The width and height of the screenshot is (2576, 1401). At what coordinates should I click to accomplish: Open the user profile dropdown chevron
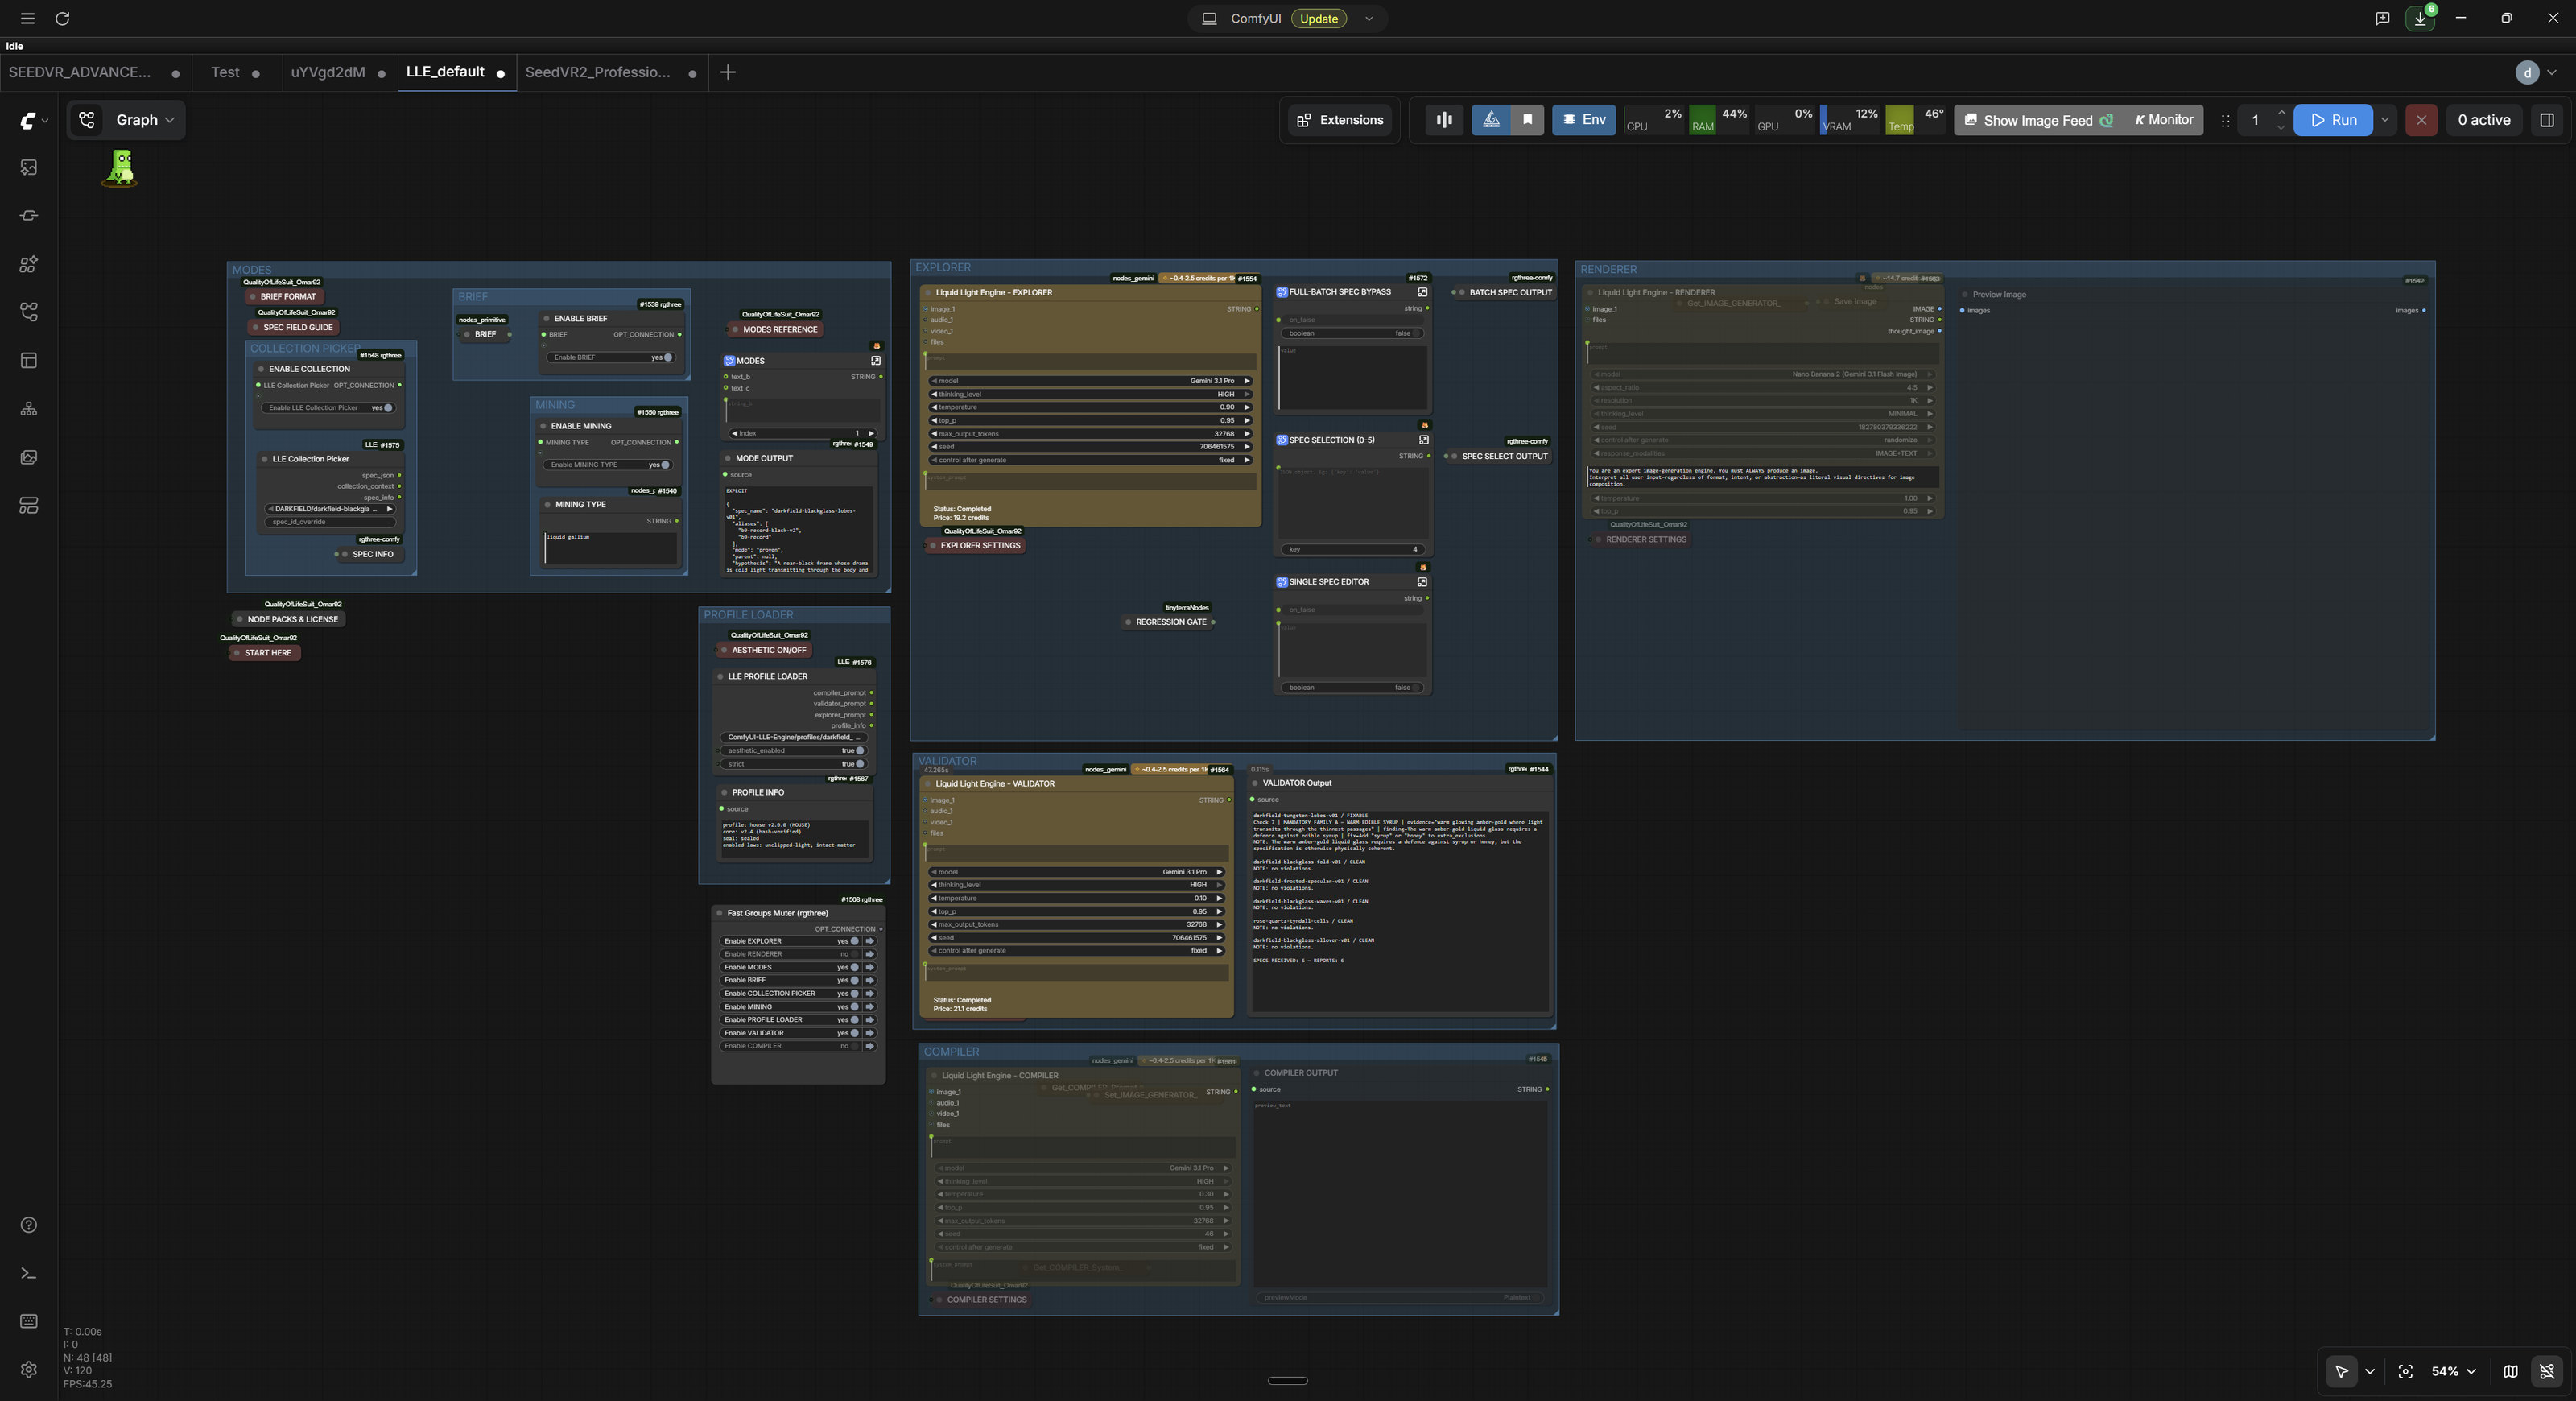tap(2553, 72)
